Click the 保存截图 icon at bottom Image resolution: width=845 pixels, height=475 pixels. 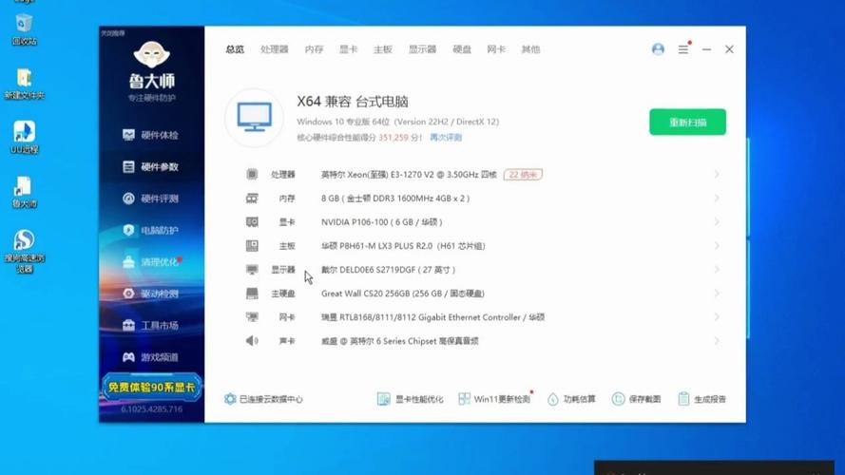[618, 399]
